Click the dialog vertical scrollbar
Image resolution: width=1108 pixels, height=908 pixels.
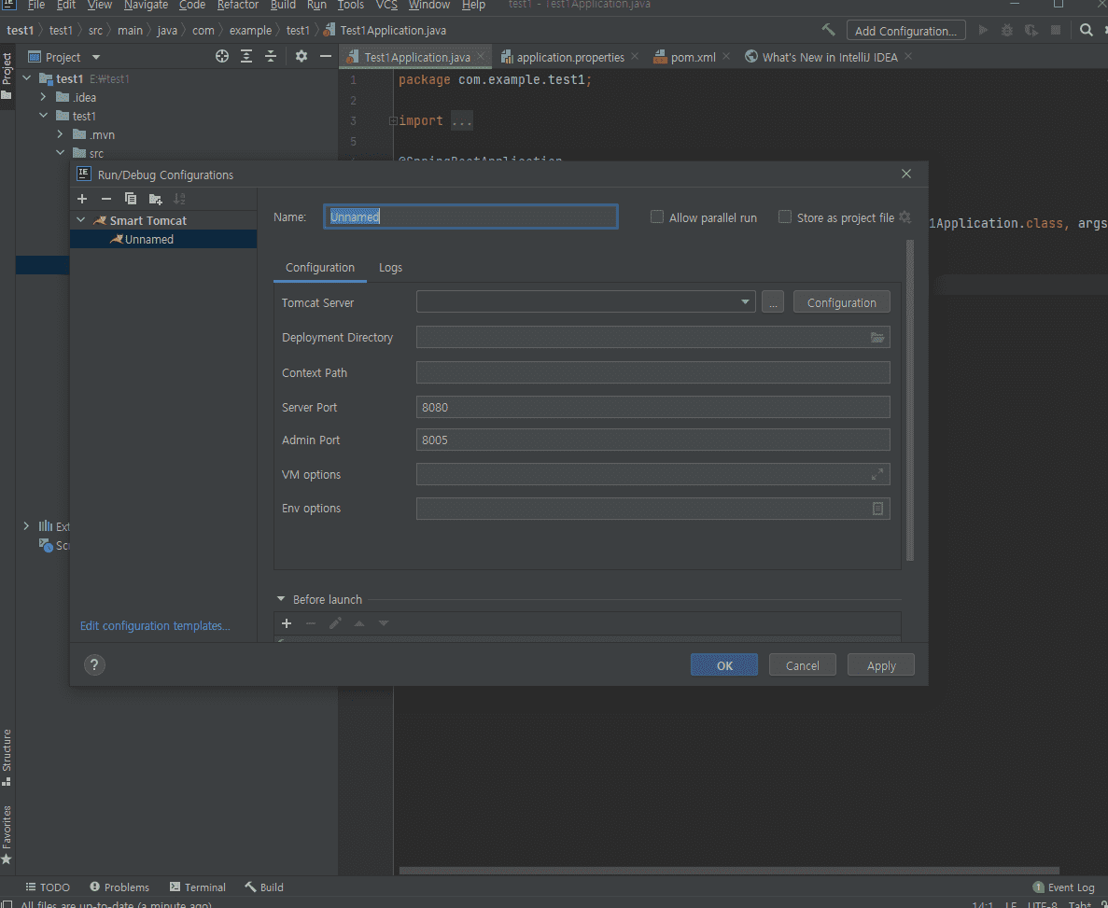click(x=910, y=401)
